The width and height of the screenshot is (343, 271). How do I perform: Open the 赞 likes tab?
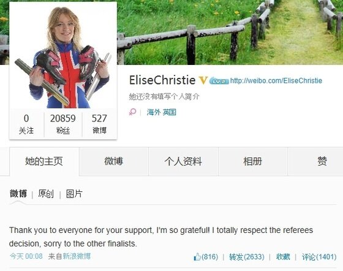[x=322, y=161]
